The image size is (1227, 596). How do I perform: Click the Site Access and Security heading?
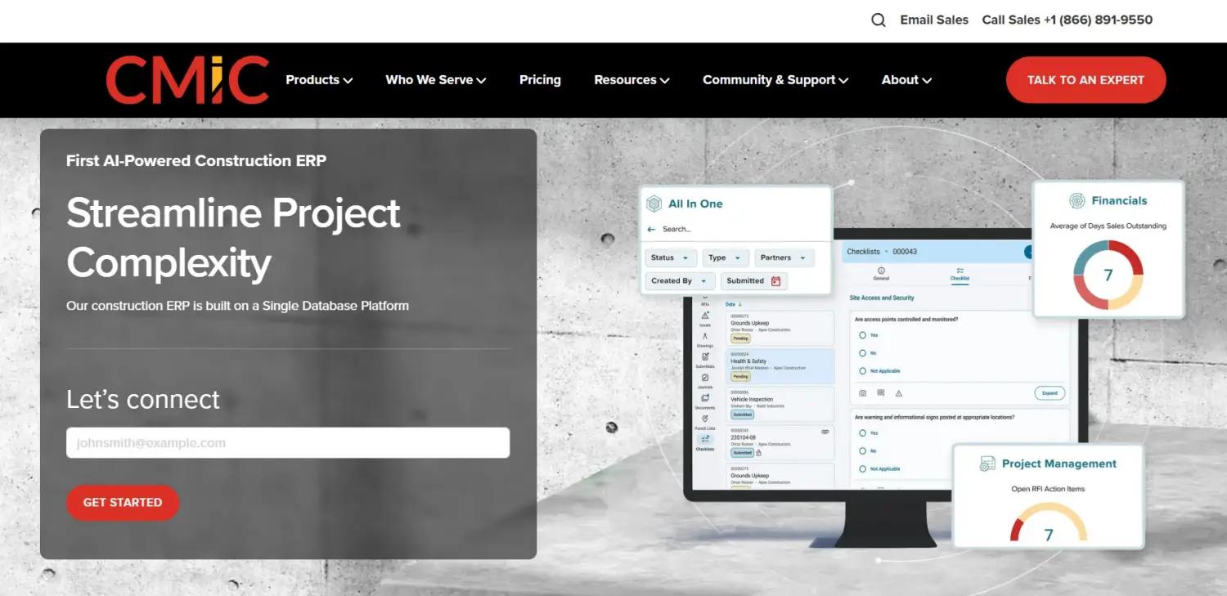coord(882,298)
